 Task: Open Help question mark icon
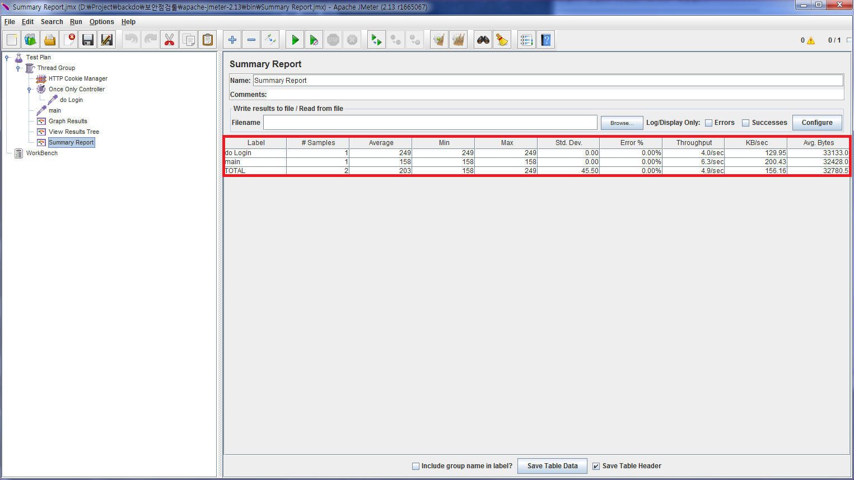pos(546,40)
